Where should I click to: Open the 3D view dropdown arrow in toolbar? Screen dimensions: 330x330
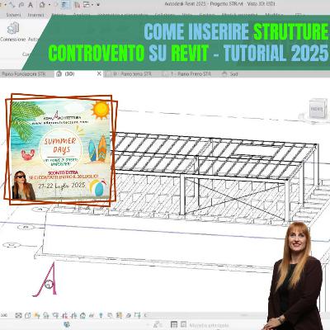49,4
